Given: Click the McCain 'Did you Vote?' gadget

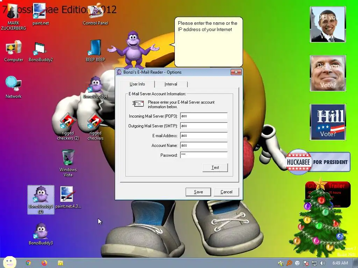Looking at the screenshot, I should pos(328,73).
